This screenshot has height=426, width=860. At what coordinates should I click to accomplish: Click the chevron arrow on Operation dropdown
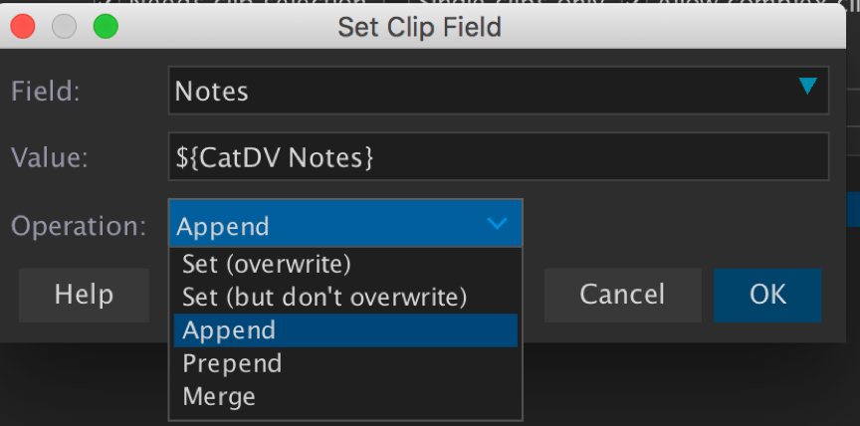click(497, 225)
